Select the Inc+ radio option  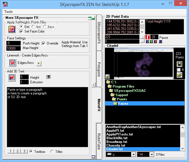[x=44, y=27]
